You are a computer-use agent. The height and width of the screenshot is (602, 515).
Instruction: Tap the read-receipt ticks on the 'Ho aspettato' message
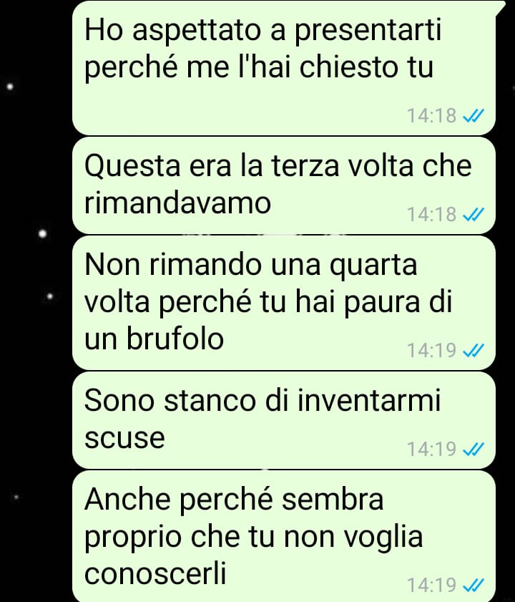click(474, 115)
